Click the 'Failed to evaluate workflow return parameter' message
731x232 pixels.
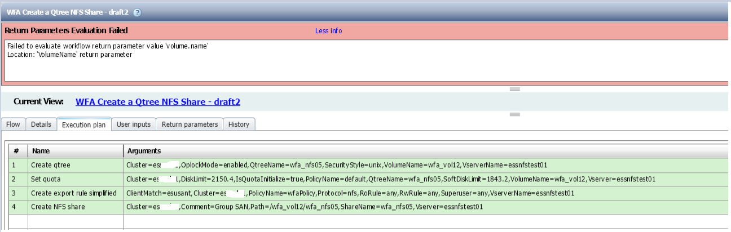click(108, 46)
